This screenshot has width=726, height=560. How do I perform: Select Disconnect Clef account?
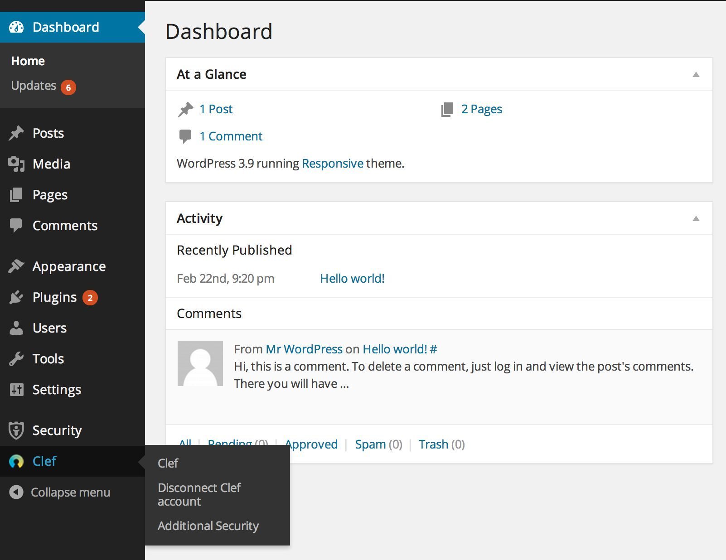[199, 495]
